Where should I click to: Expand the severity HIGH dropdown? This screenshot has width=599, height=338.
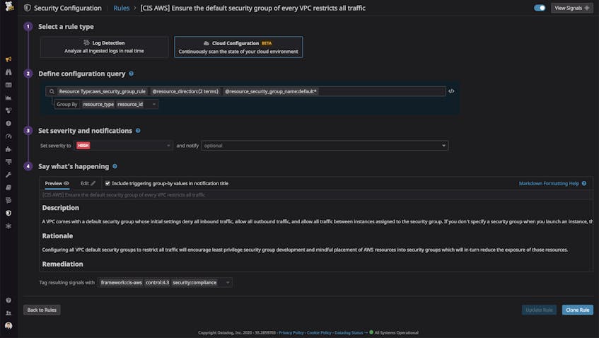point(122,146)
